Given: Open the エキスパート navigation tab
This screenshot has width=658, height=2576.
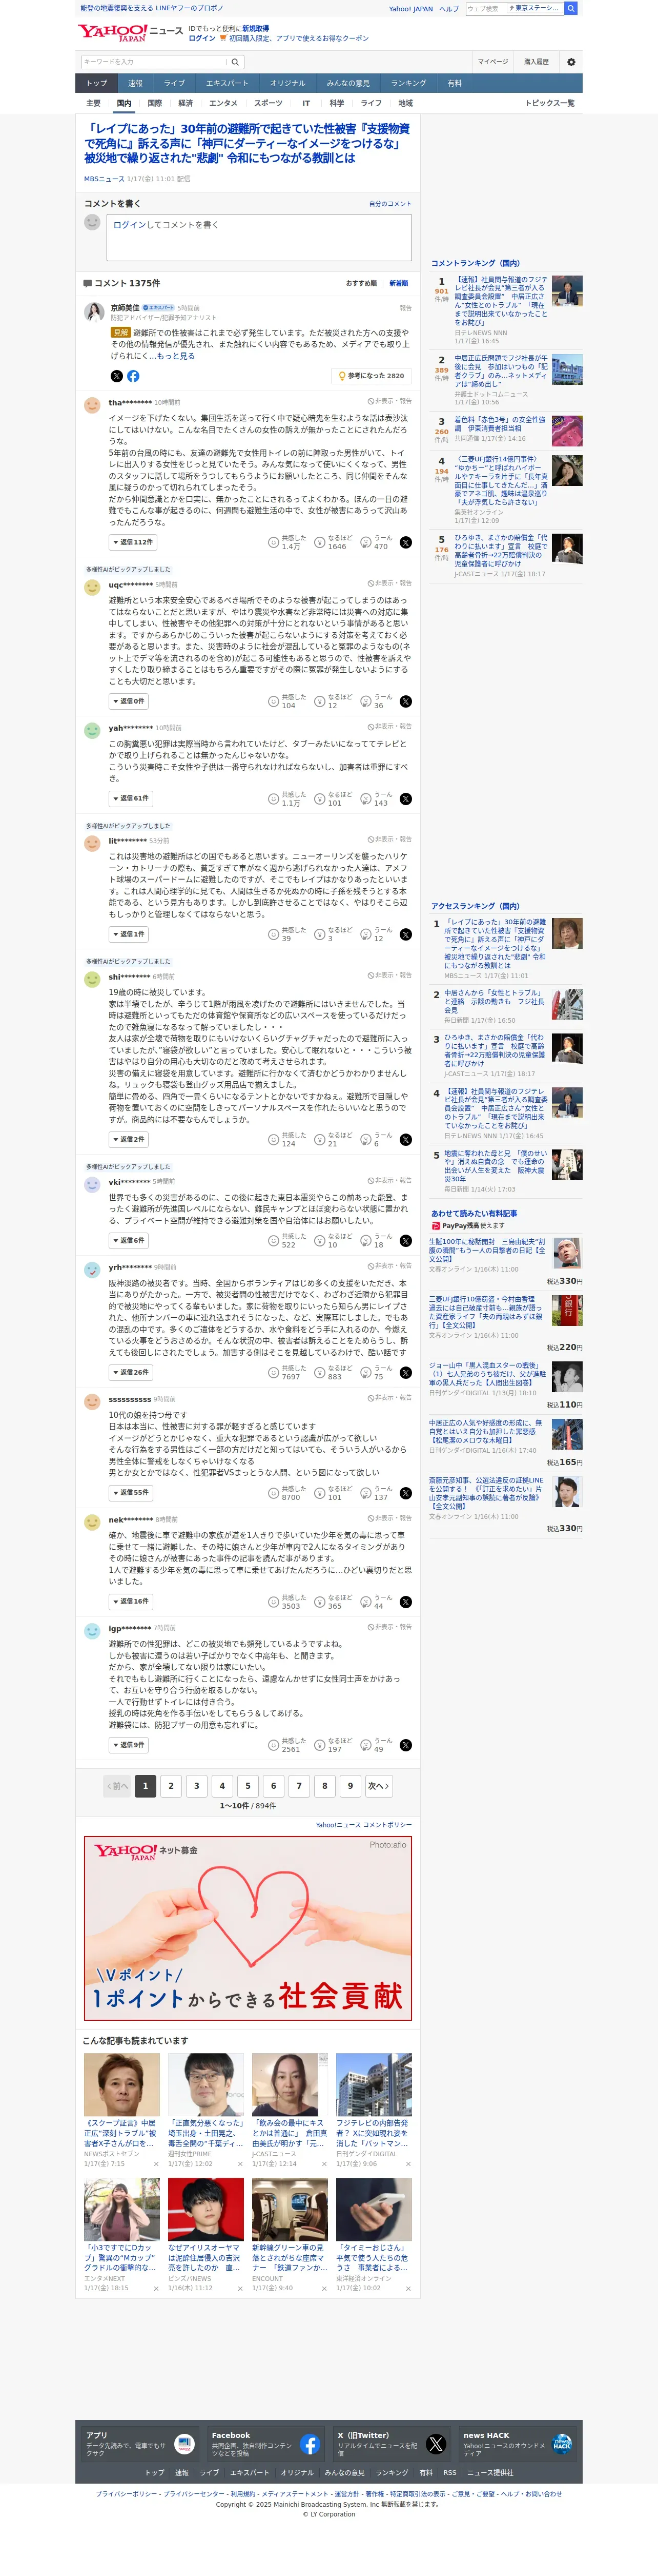Looking at the screenshot, I should coord(227,83).
